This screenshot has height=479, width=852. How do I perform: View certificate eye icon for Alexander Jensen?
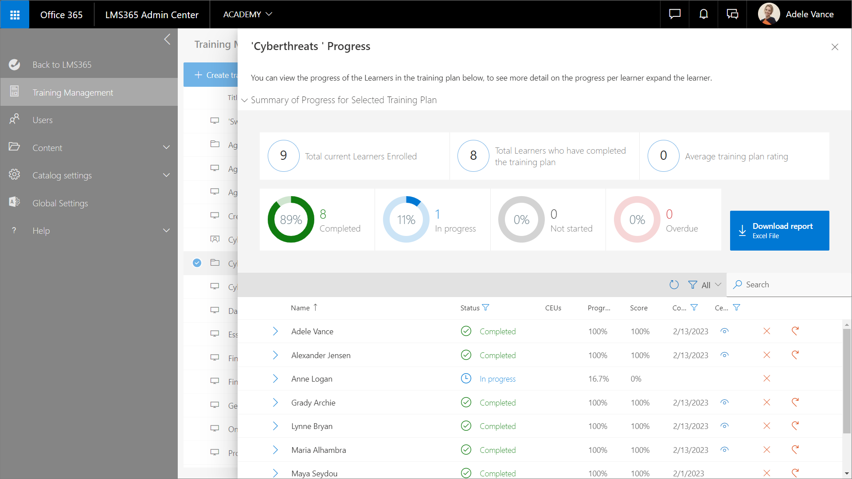[x=724, y=355]
